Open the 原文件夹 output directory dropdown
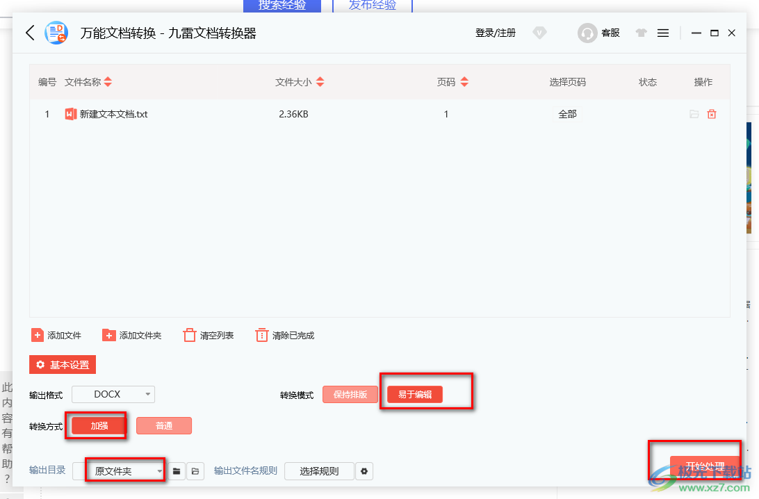The height and width of the screenshot is (499, 759). [125, 471]
